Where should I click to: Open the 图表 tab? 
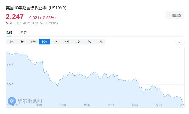pyautogui.click(x=23, y=32)
